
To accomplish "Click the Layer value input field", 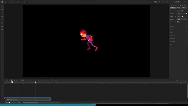I will pos(179,11).
